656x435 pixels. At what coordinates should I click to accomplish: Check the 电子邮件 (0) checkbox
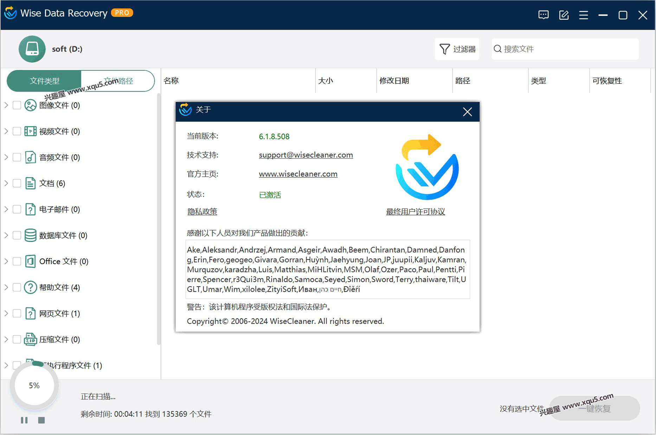(17, 209)
